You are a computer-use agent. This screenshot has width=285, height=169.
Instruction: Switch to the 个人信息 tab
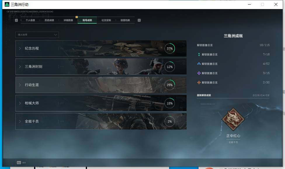(x=30, y=20)
